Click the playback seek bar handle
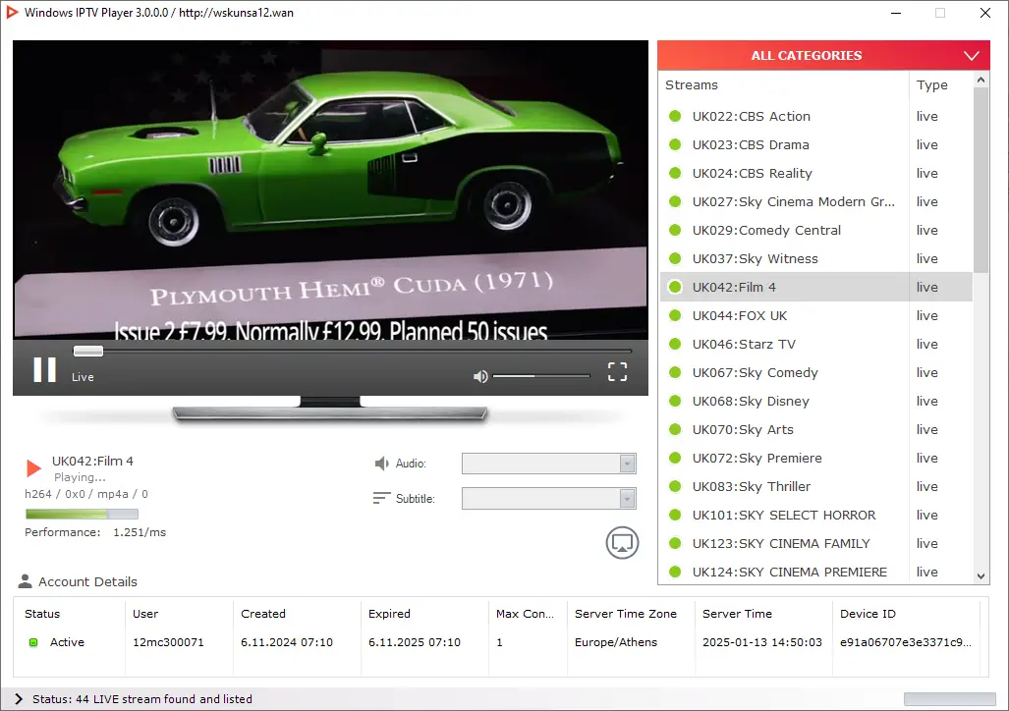This screenshot has width=1009, height=711. [x=88, y=351]
